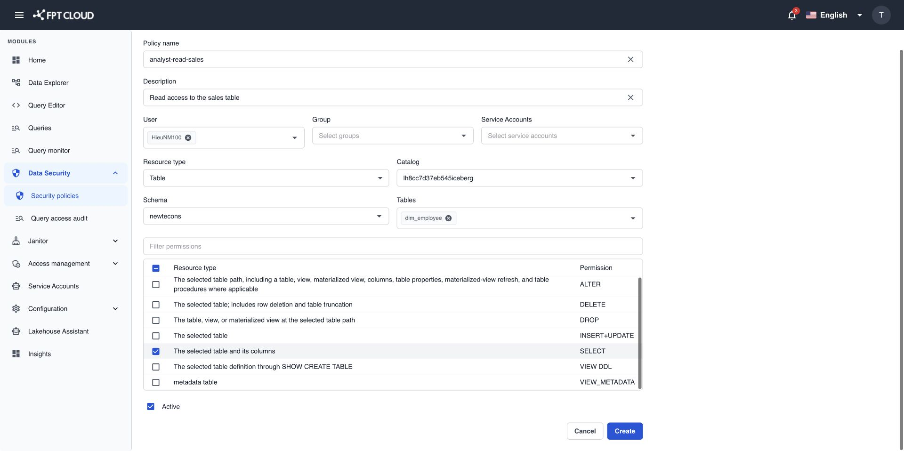Click the Query Editor code icon
The width and height of the screenshot is (904, 451).
pyautogui.click(x=16, y=105)
